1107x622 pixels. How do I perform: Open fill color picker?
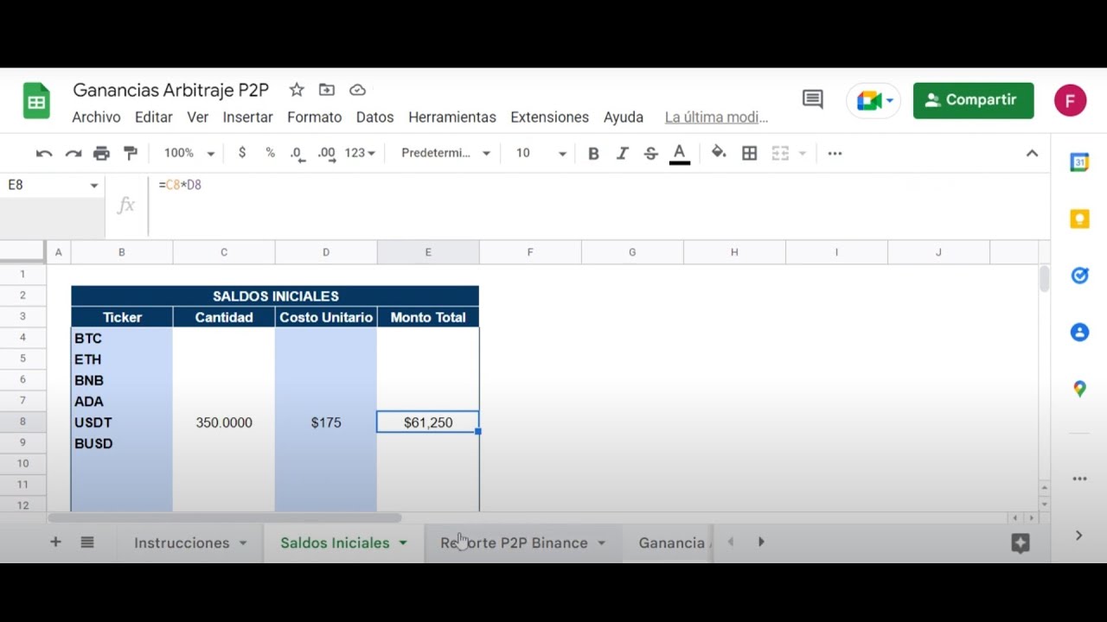coord(719,153)
